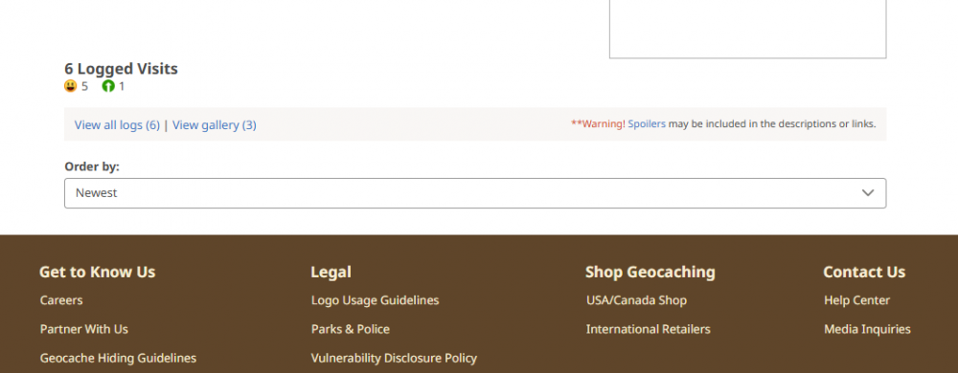This screenshot has height=373, width=958.
Task: Click the smiley found-it log icon
Action: tap(70, 86)
